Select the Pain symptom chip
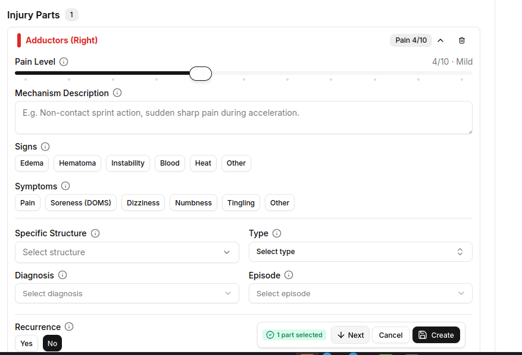The width and height of the screenshot is (522, 355). [x=27, y=203]
